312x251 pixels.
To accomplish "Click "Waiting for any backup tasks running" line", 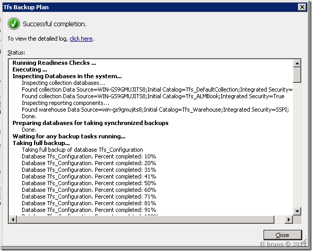I will pyautogui.click(x=68, y=136).
